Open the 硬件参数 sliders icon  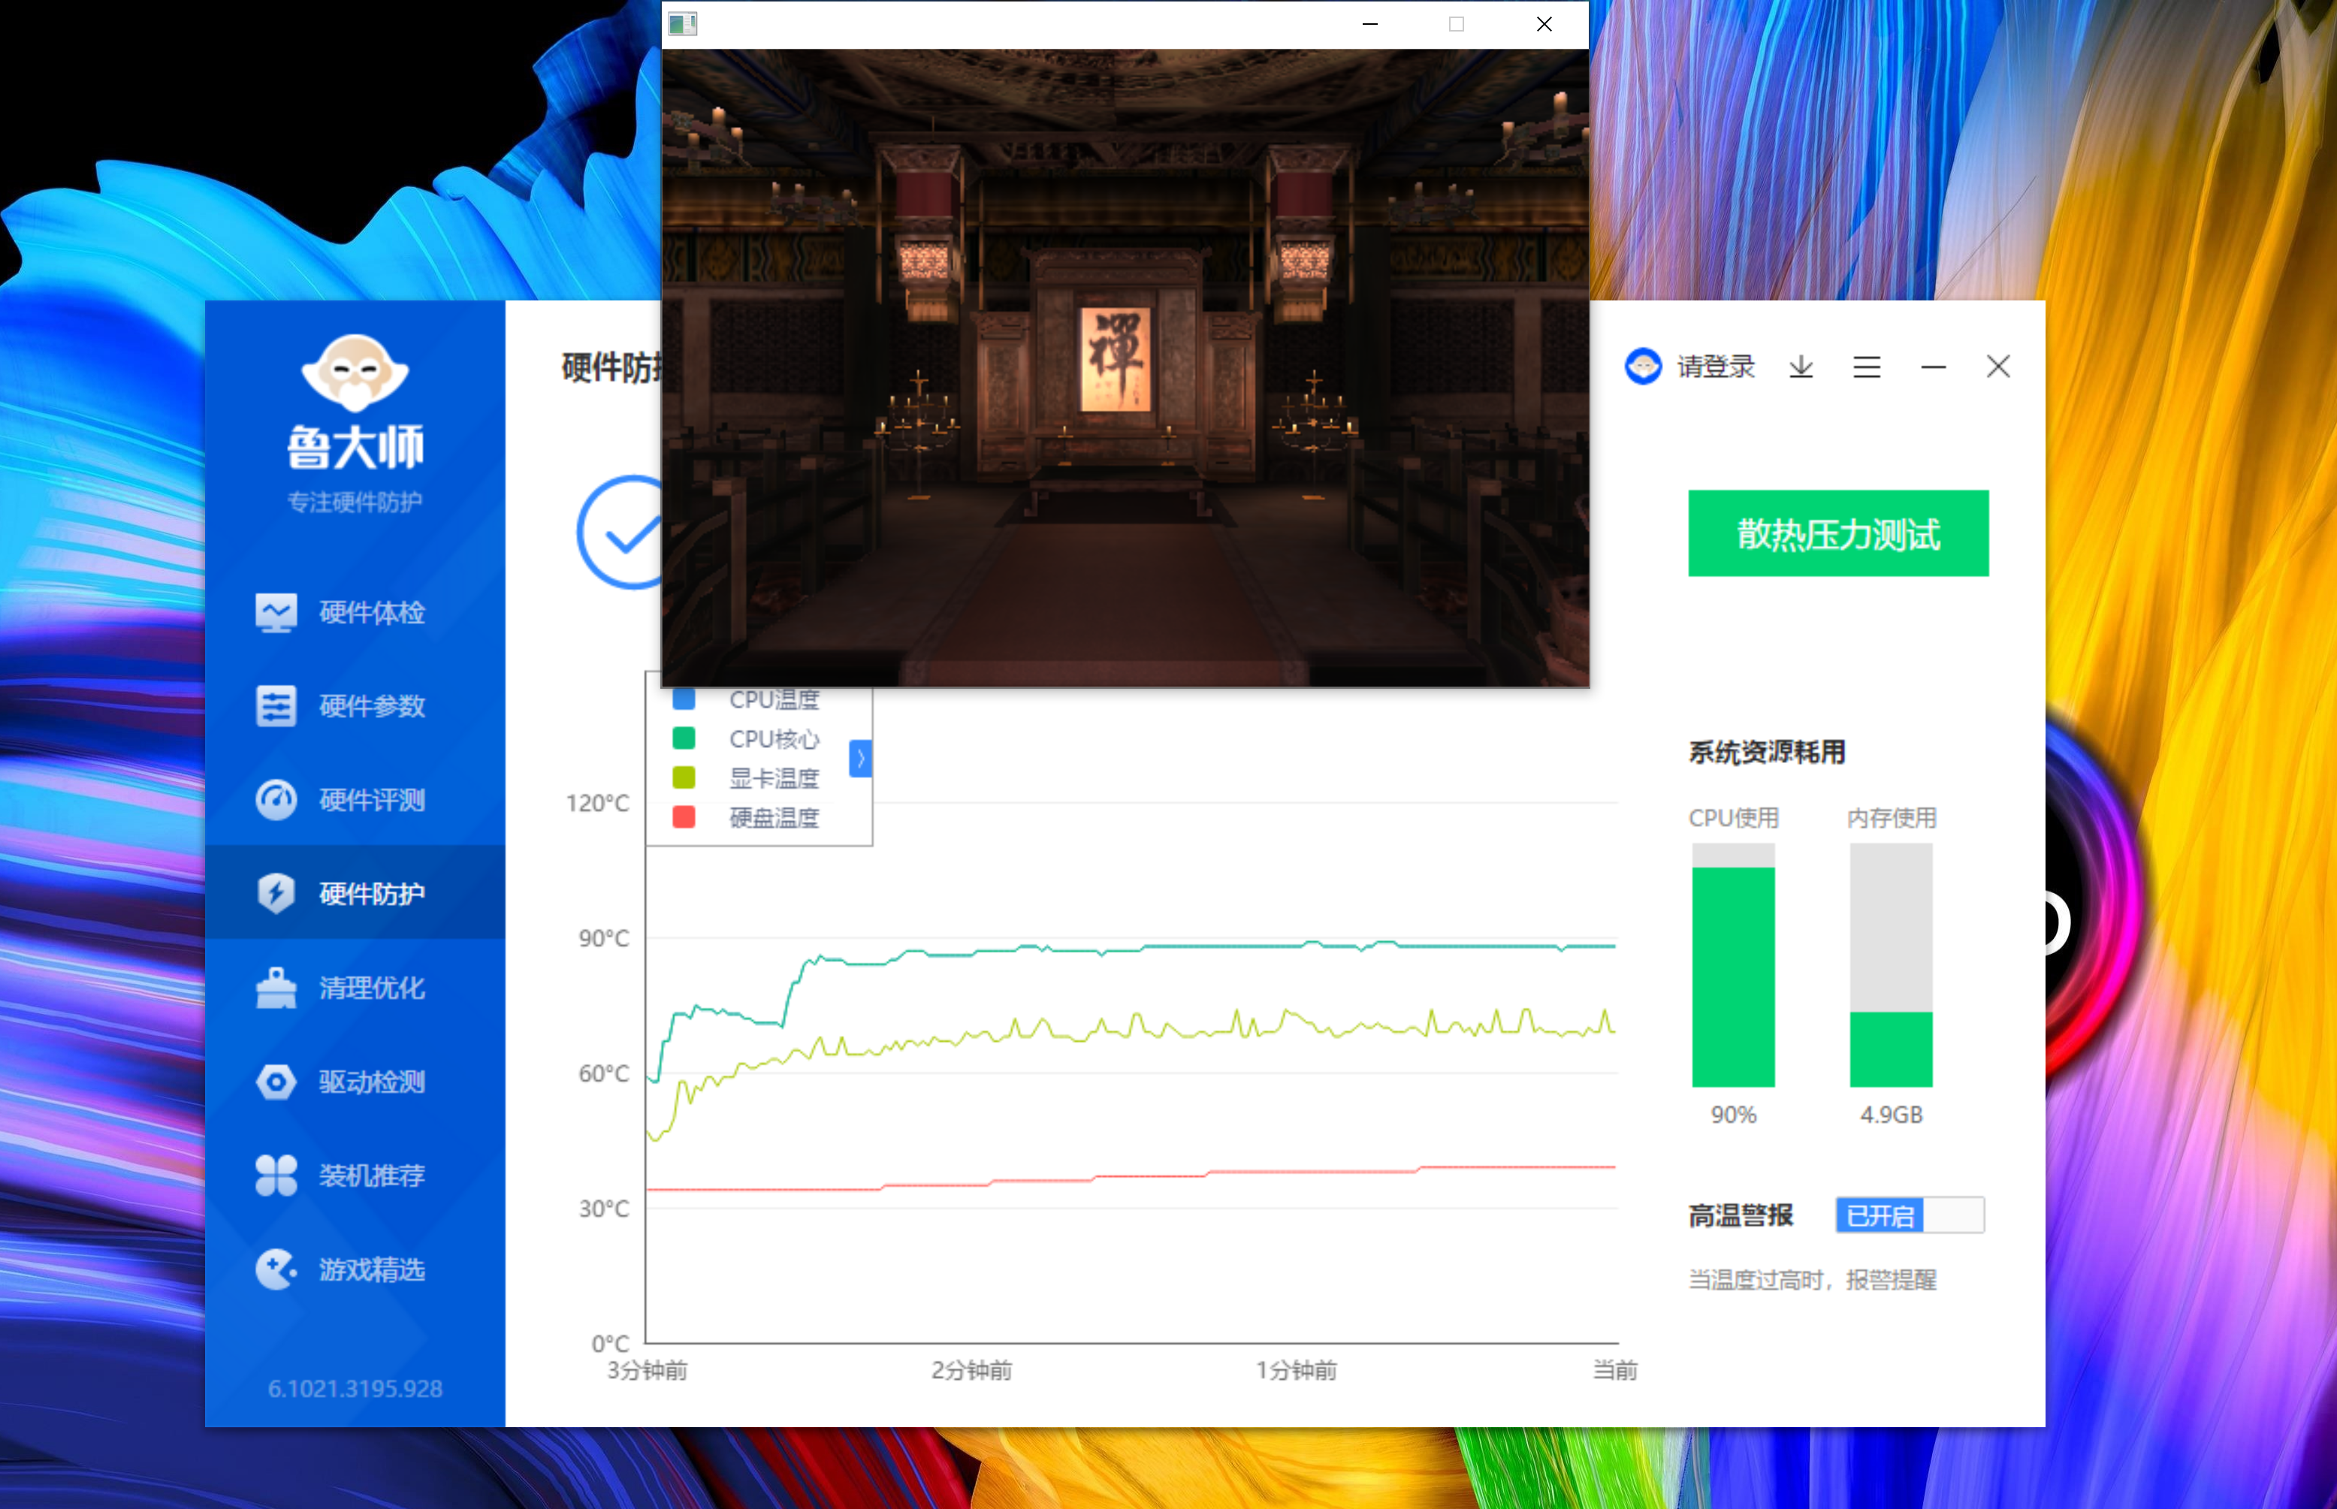pyautogui.click(x=276, y=705)
